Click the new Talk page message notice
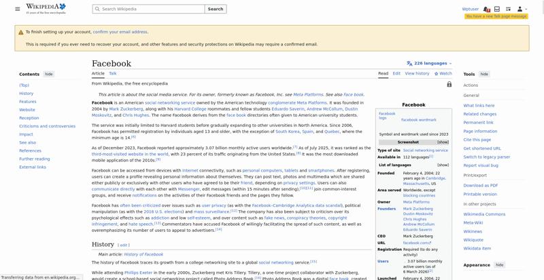544x280 pixels. click(496, 16)
